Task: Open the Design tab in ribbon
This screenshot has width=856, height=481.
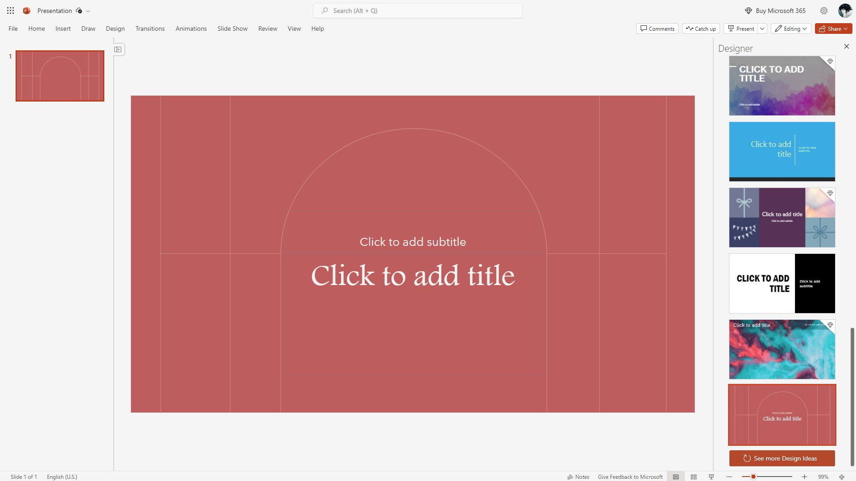Action: [114, 29]
